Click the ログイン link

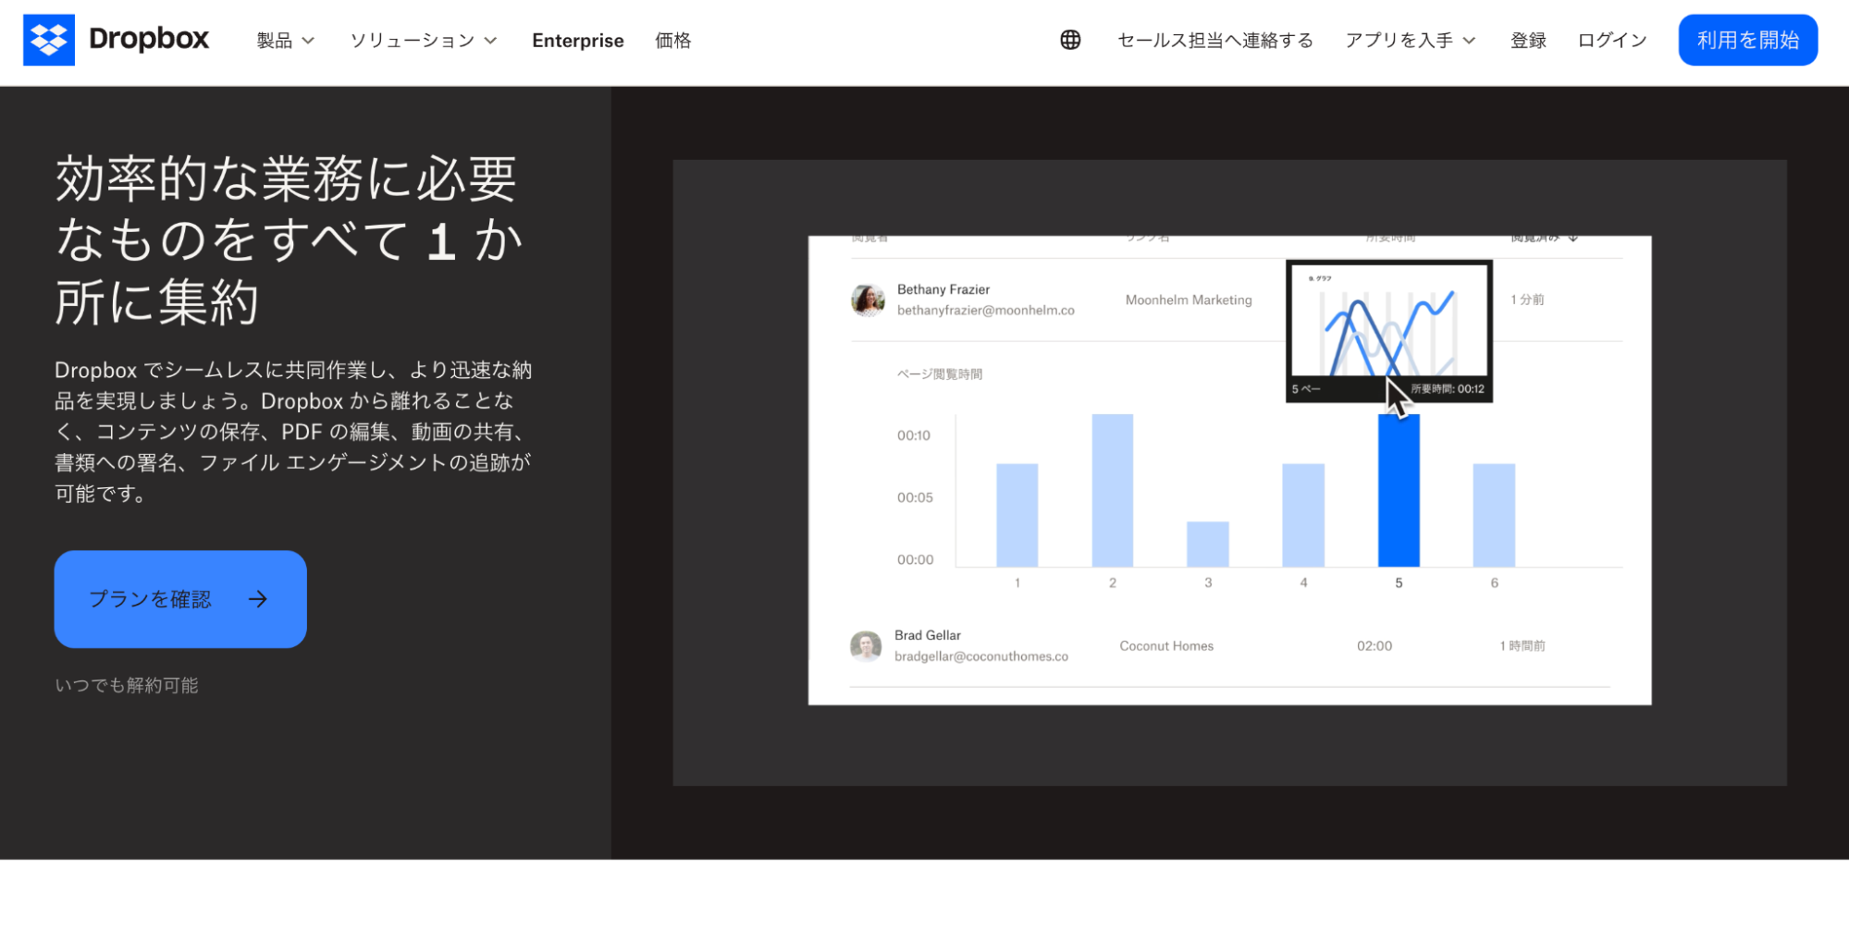coord(1611,41)
